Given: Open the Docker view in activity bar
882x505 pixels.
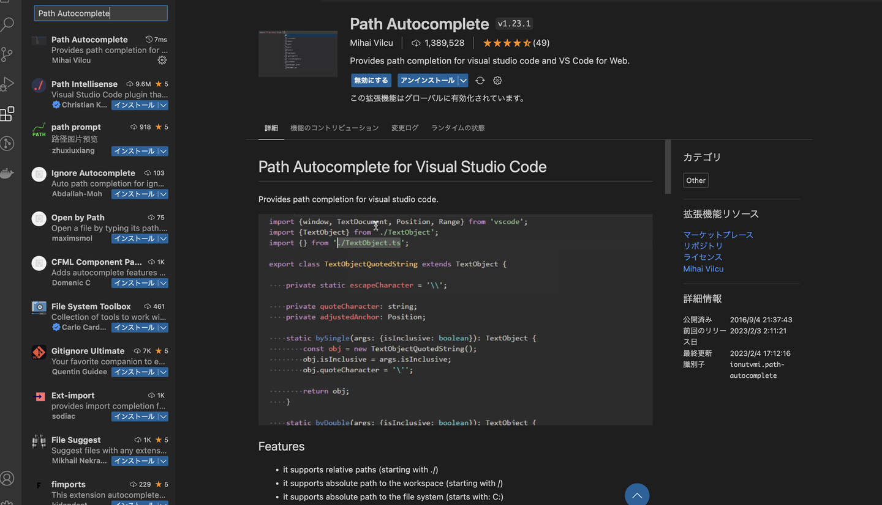Looking at the screenshot, I should (x=7, y=174).
